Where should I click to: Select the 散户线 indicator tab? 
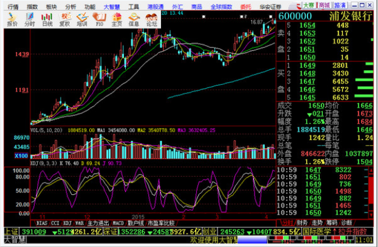[x=136, y=223]
